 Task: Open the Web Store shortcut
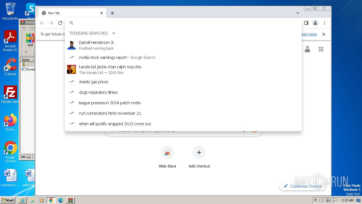tap(167, 157)
